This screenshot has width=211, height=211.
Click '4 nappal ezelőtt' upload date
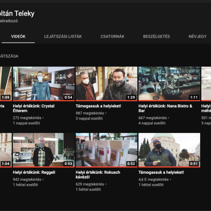tap(152, 123)
